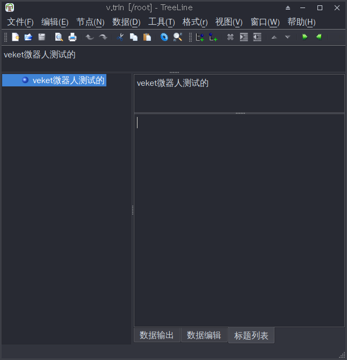The image size is (347, 360).
Task: Print using the printer icon
Action: (x=73, y=37)
